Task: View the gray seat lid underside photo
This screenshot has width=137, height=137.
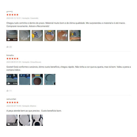Action: pyautogui.click(x=50, y=79)
